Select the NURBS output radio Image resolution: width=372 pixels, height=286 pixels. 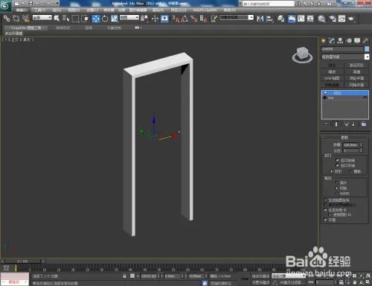tap(337, 193)
